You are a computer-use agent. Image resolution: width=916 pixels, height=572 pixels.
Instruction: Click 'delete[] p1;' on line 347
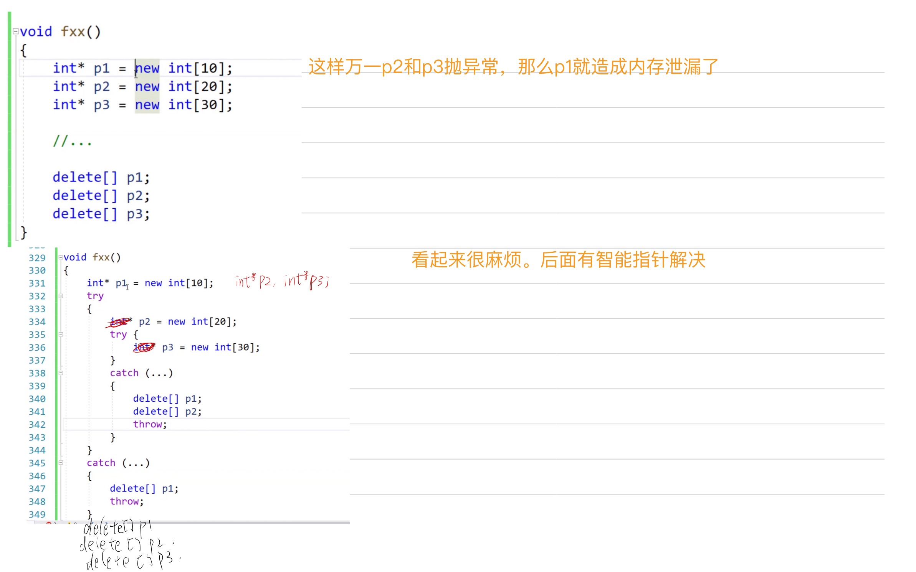coord(144,488)
